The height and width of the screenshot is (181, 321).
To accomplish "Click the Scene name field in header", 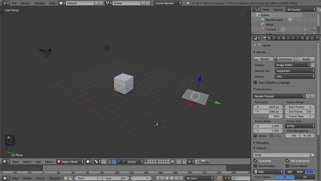I will (126, 4).
